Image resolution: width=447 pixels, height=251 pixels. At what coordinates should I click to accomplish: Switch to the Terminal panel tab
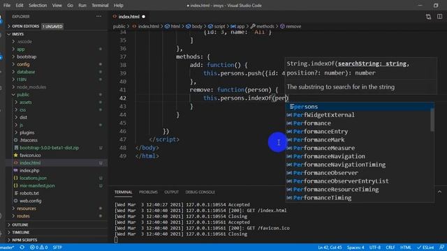pyautogui.click(x=123, y=192)
